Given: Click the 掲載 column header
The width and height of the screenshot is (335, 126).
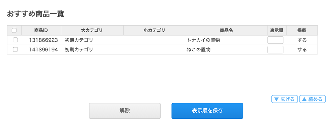Looking at the screenshot, I should click(302, 30).
